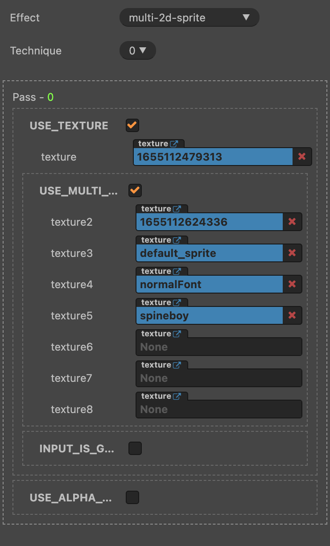Viewport: 330px width, 546px height.
Task: Click the texture6 property label
Action: click(x=72, y=347)
